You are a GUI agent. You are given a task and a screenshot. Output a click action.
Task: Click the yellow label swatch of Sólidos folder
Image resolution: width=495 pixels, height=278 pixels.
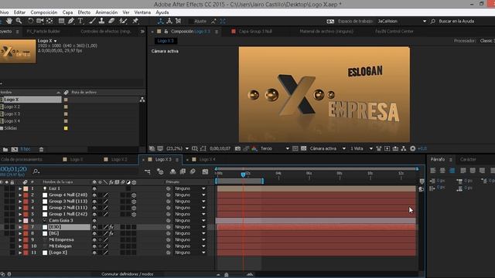click(x=66, y=128)
